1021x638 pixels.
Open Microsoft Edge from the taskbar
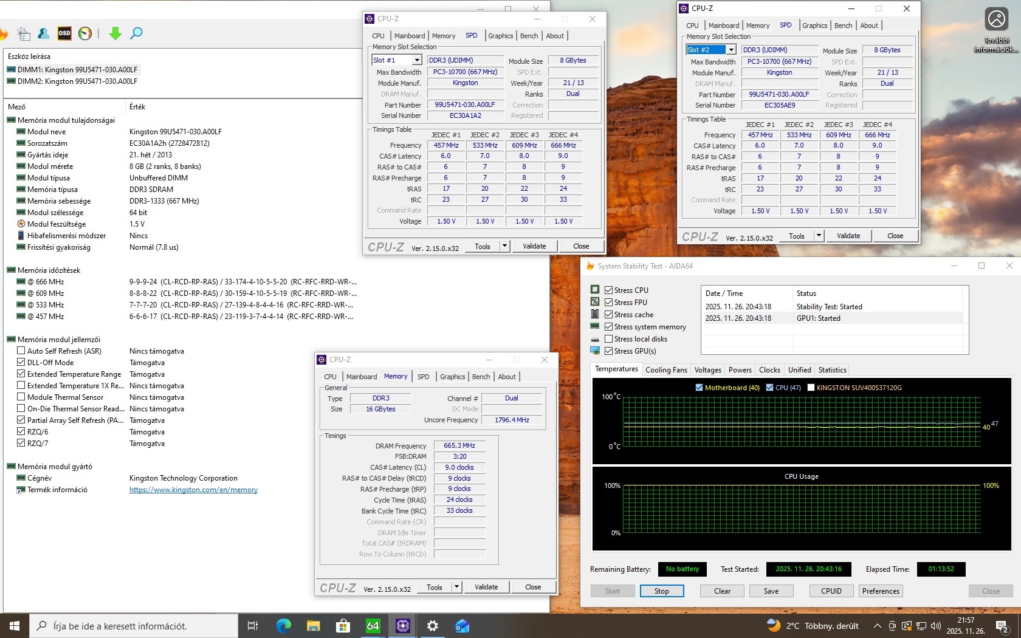tap(283, 626)
